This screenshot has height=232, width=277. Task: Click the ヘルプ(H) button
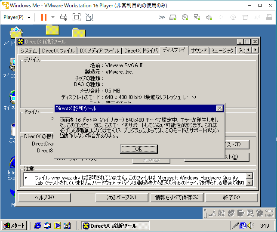(x=44, y=197)
